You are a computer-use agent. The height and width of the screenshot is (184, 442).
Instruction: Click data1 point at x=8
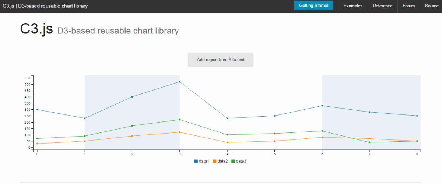pyautogui.click(x=417, y=116)
